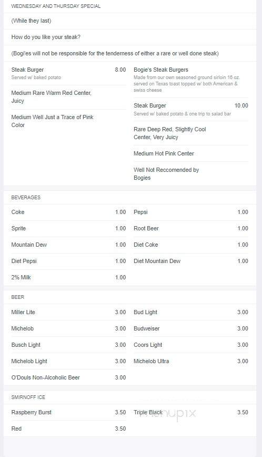This screenshot has height=457, width=262.
Task: Select the Raspberry Burst Smirnoff Ice
Action: (68, 412)
